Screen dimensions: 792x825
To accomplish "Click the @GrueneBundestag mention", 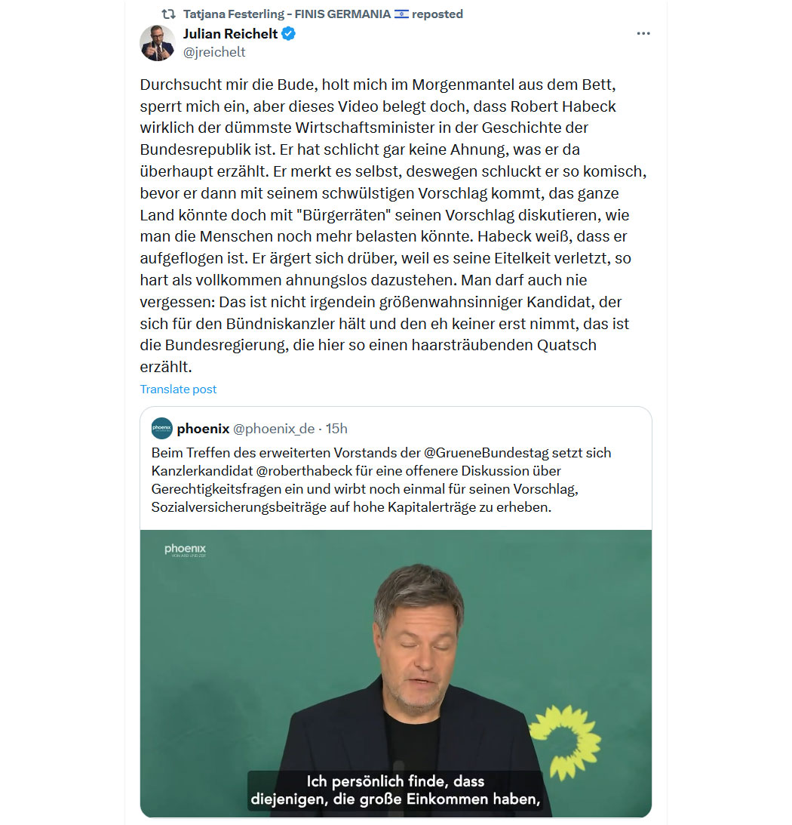I will 517,453.
